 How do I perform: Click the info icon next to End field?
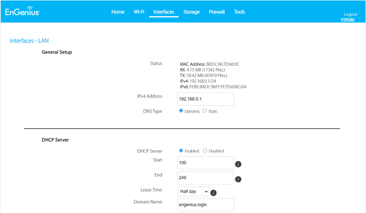[238, 179]
